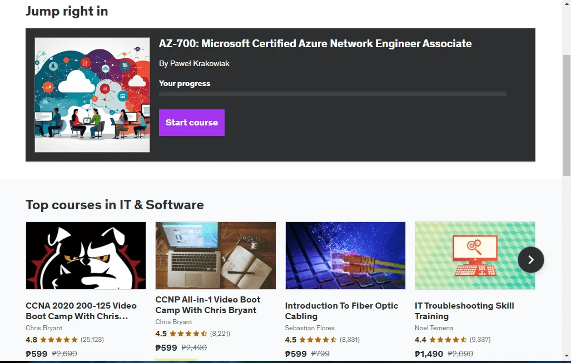Click the scrollbar down arrow

(567, 355)
